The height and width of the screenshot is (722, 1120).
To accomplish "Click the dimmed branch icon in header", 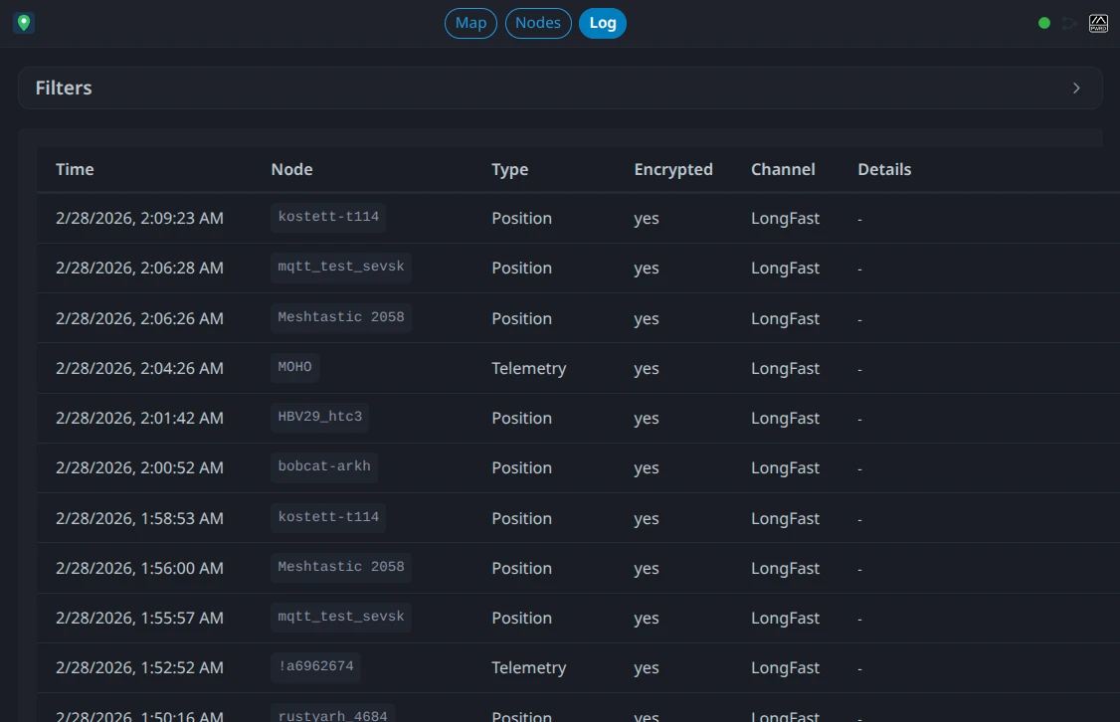I will pos(1069,24).
